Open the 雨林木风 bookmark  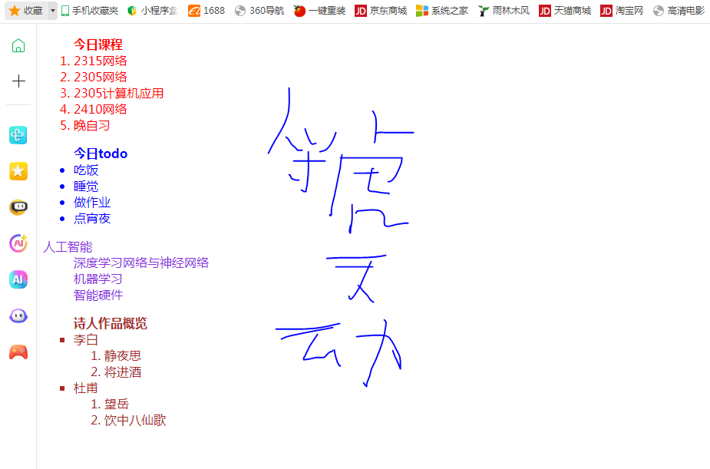coord(504,11)
